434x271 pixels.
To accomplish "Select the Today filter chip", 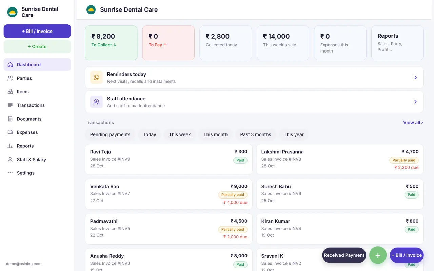I will (150, 134).
